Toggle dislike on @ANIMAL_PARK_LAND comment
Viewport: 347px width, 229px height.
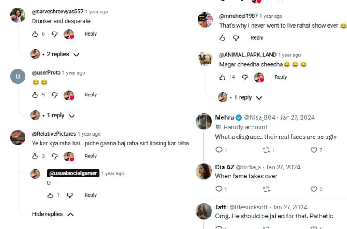(x=245, y=77)
